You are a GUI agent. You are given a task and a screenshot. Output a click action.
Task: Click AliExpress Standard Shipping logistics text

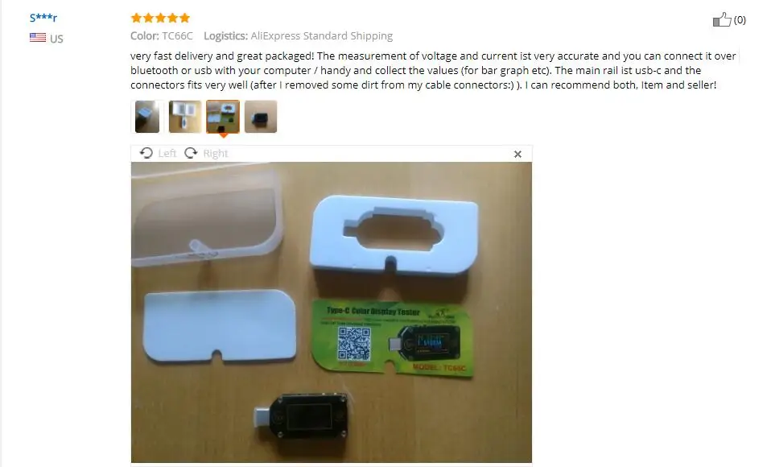tap(322, 36)
